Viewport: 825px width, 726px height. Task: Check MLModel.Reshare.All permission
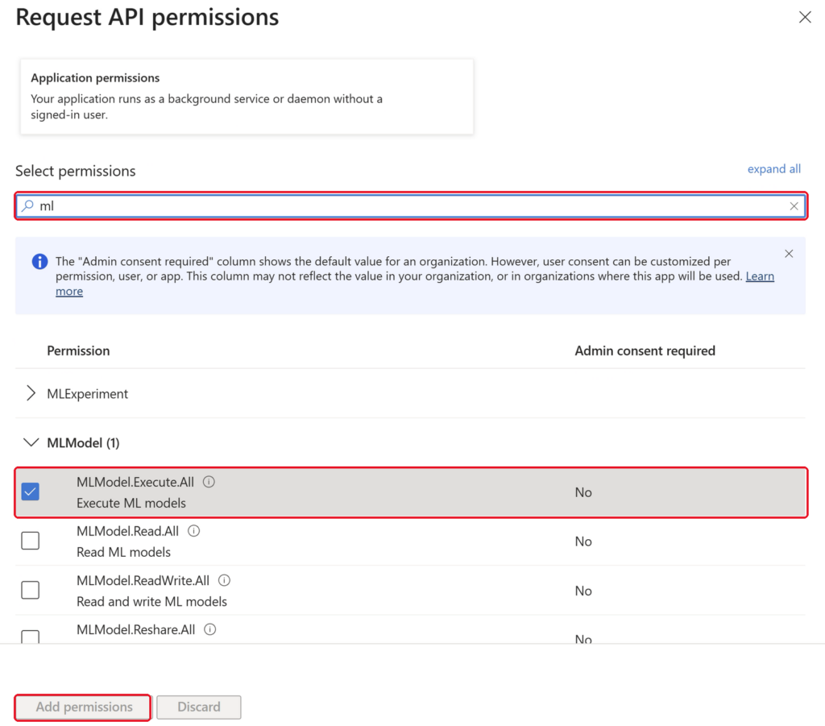pos(30,637)
